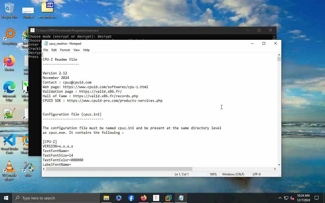Click the 'TextFontSize=14' line

coord(58,155)
